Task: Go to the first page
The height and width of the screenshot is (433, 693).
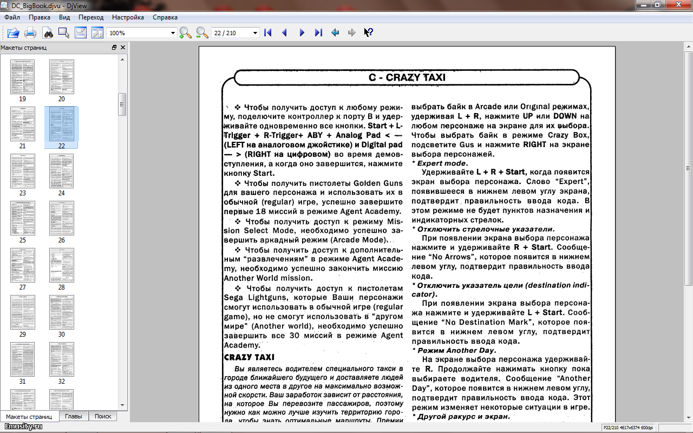Action: click(267, 33)
